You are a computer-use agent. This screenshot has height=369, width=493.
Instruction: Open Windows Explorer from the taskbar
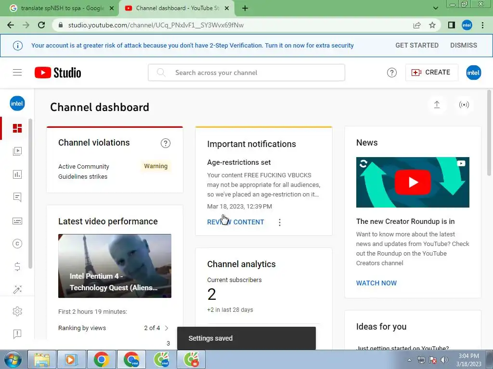coord(42,360)
